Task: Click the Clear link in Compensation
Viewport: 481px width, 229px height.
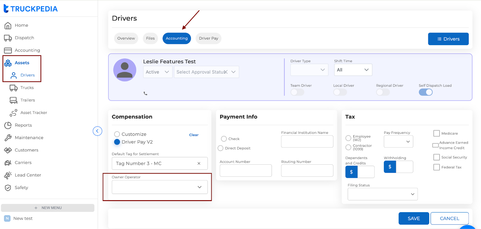Action: (194, 135)
